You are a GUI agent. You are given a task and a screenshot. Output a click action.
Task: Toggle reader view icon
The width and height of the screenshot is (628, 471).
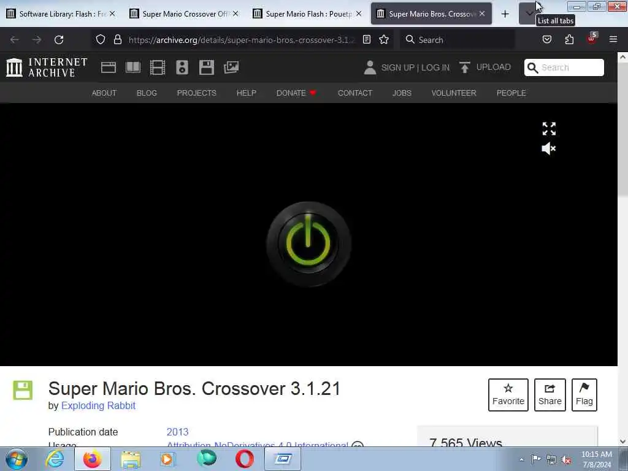coord(367,39)
